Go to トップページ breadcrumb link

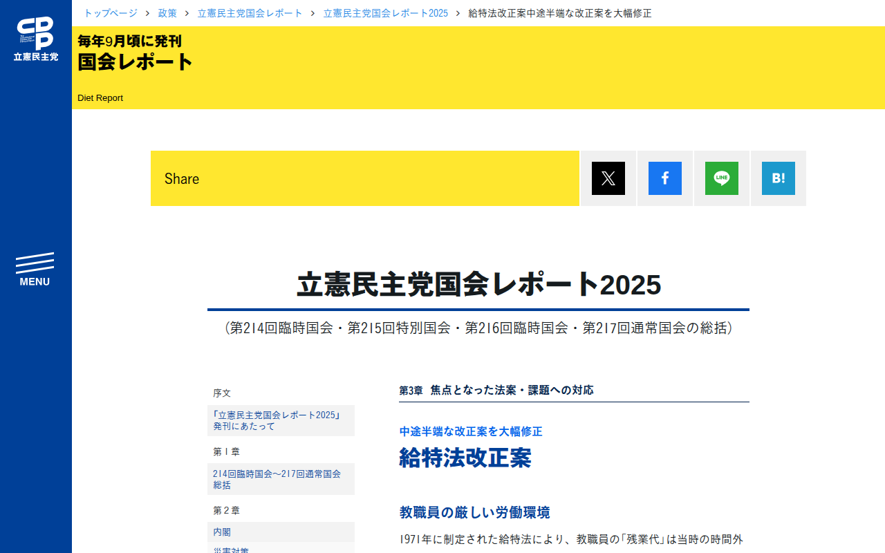[x=111, y=13]
